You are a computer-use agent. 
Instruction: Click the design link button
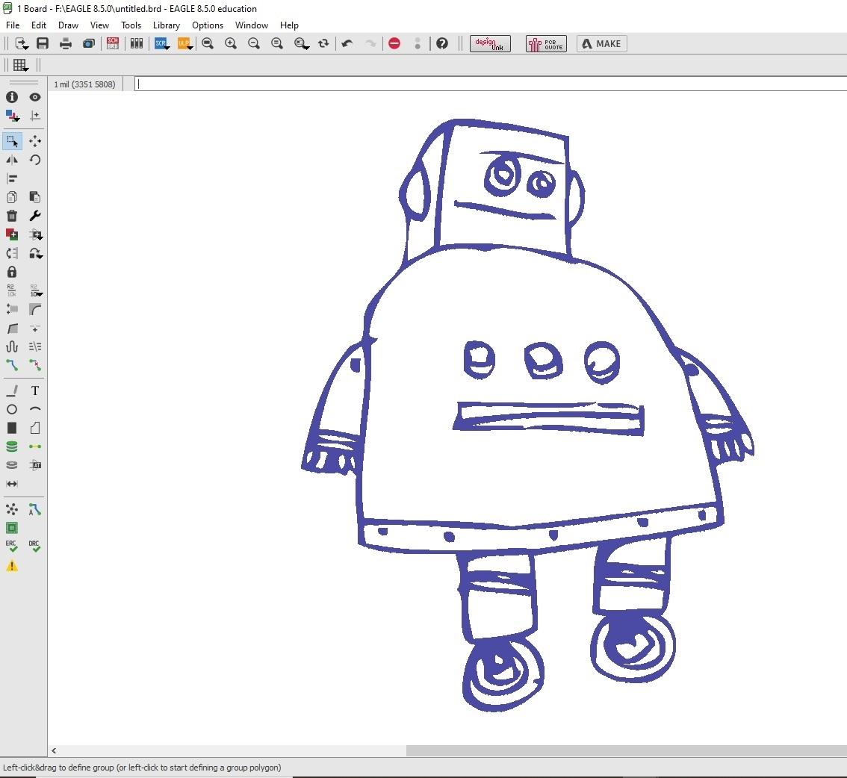click(490, 44)
